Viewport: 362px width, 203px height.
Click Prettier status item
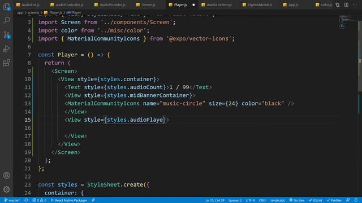(x=334, y=200)
